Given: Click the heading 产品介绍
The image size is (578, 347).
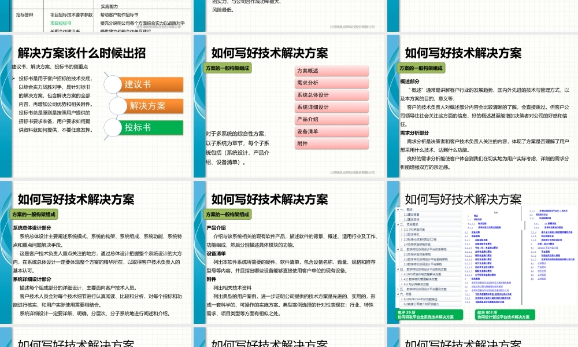Looking at the screenshot, I should (x=216, y=228).
